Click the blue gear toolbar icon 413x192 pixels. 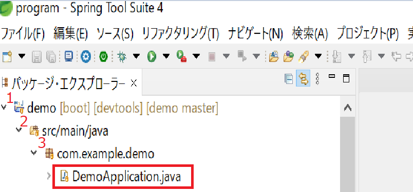pos(86,56)
